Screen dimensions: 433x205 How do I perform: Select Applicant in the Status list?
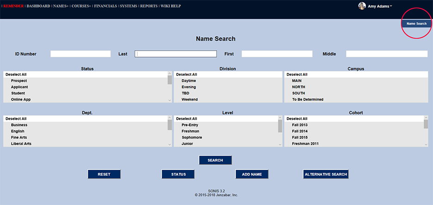pyautogui.click(x=19, y=87)
